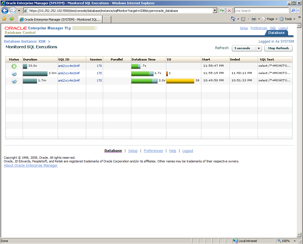Screen dimensions: 303x244
Task: Click the footer Logout link
Action: pos(188,151)
